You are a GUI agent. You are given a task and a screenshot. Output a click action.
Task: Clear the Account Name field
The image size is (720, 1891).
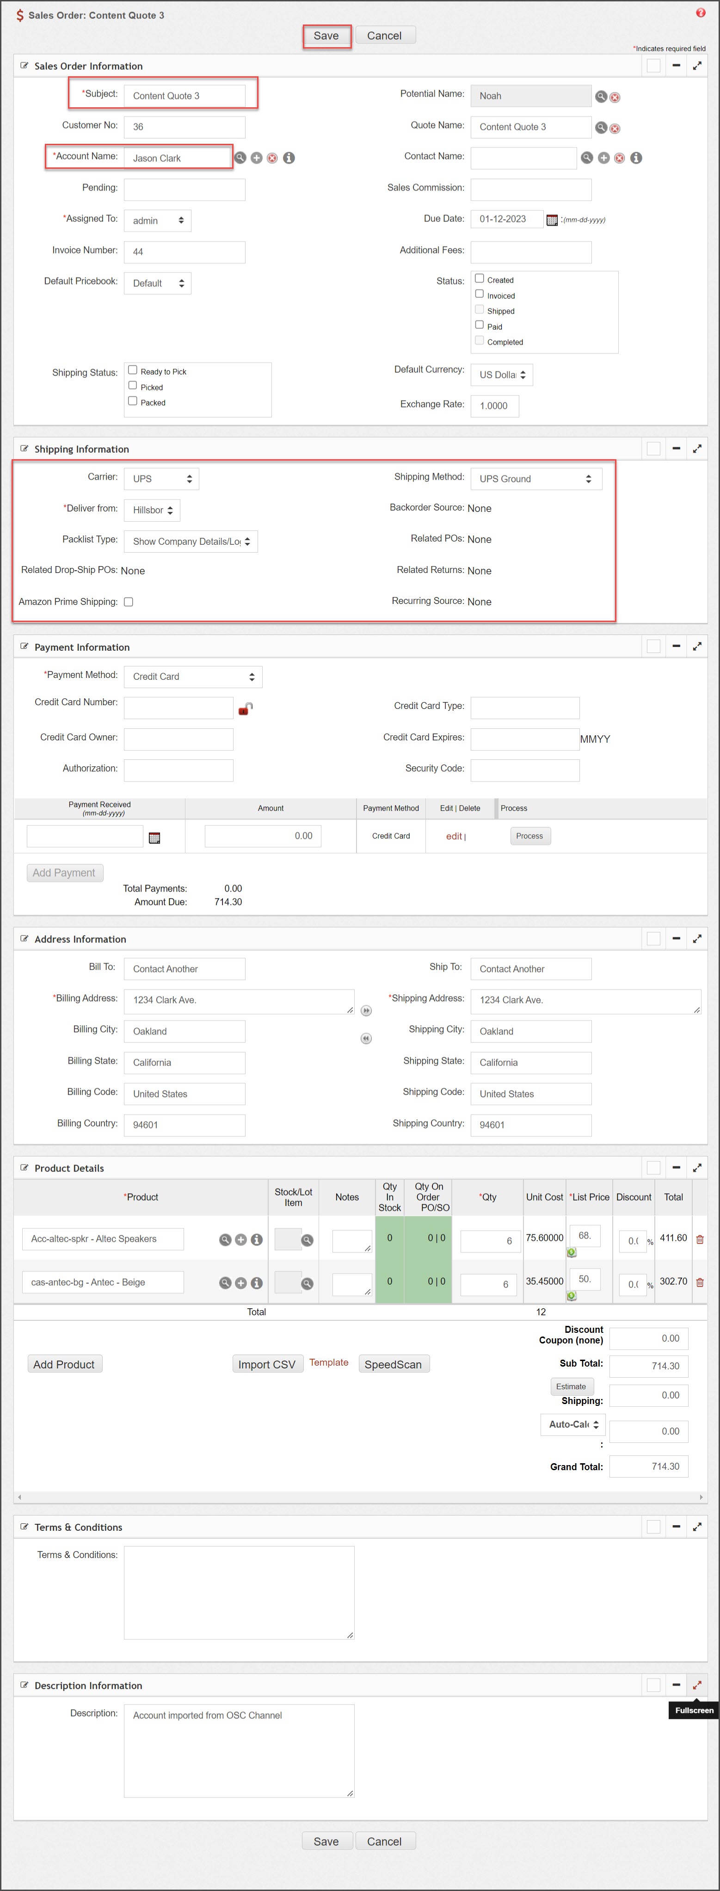[x=272, y=158]
